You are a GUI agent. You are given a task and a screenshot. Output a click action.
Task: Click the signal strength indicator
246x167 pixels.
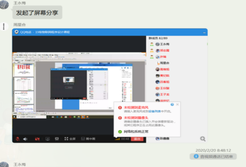(x=117, y=139)
